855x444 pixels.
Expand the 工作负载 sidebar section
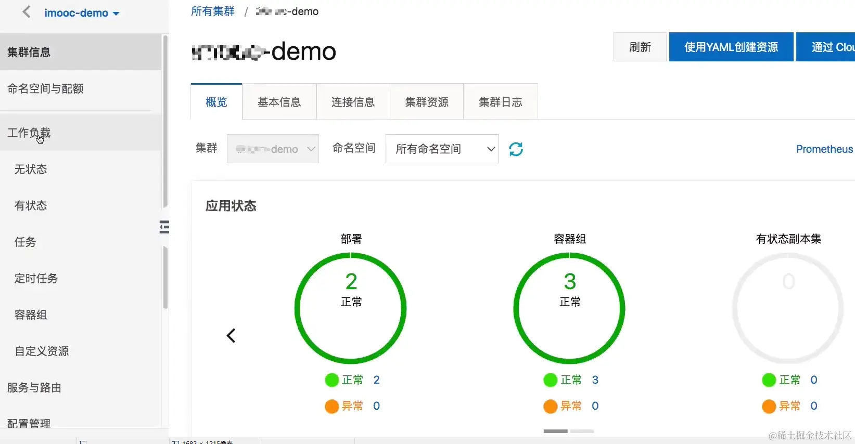tap(81, 133)
